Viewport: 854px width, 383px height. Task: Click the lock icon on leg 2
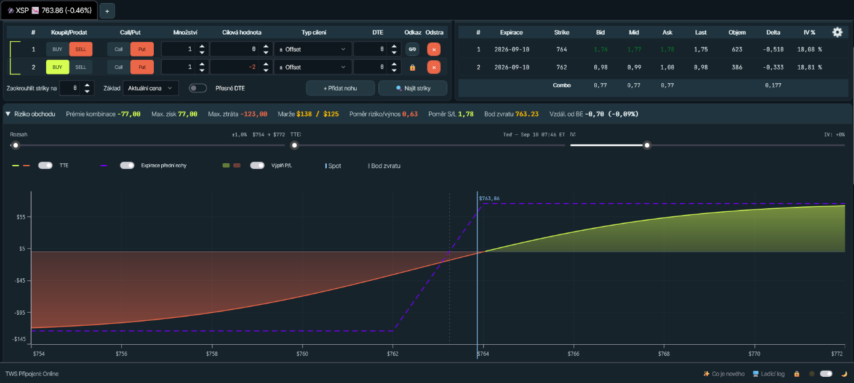click(x=412, y=67)
